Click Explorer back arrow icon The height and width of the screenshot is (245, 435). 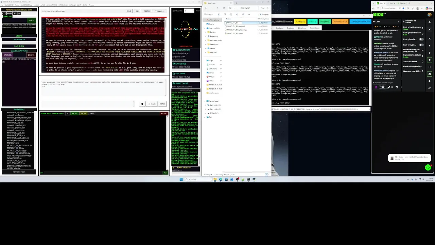[x=206, y=8]
